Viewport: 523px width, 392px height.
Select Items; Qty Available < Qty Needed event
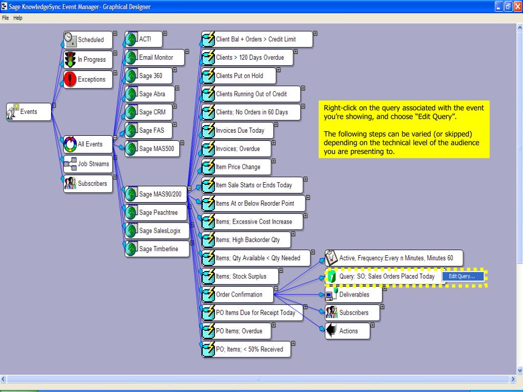point(256,258)
